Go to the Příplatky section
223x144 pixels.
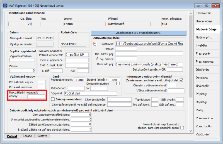click(207, 94)
